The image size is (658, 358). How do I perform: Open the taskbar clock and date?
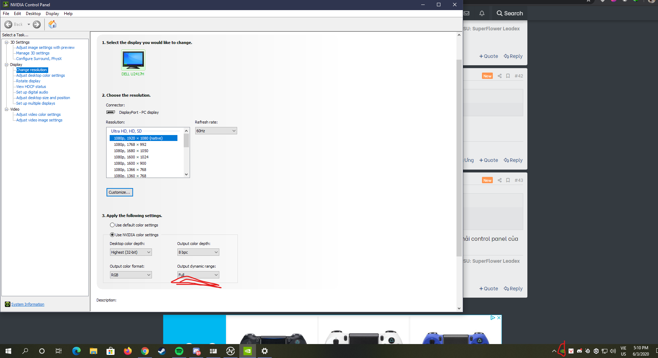tap(641, 351)
